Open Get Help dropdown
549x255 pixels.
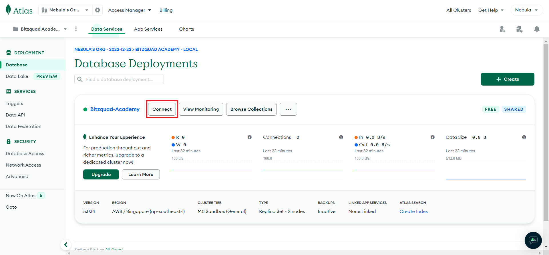[x=491, y=10]
